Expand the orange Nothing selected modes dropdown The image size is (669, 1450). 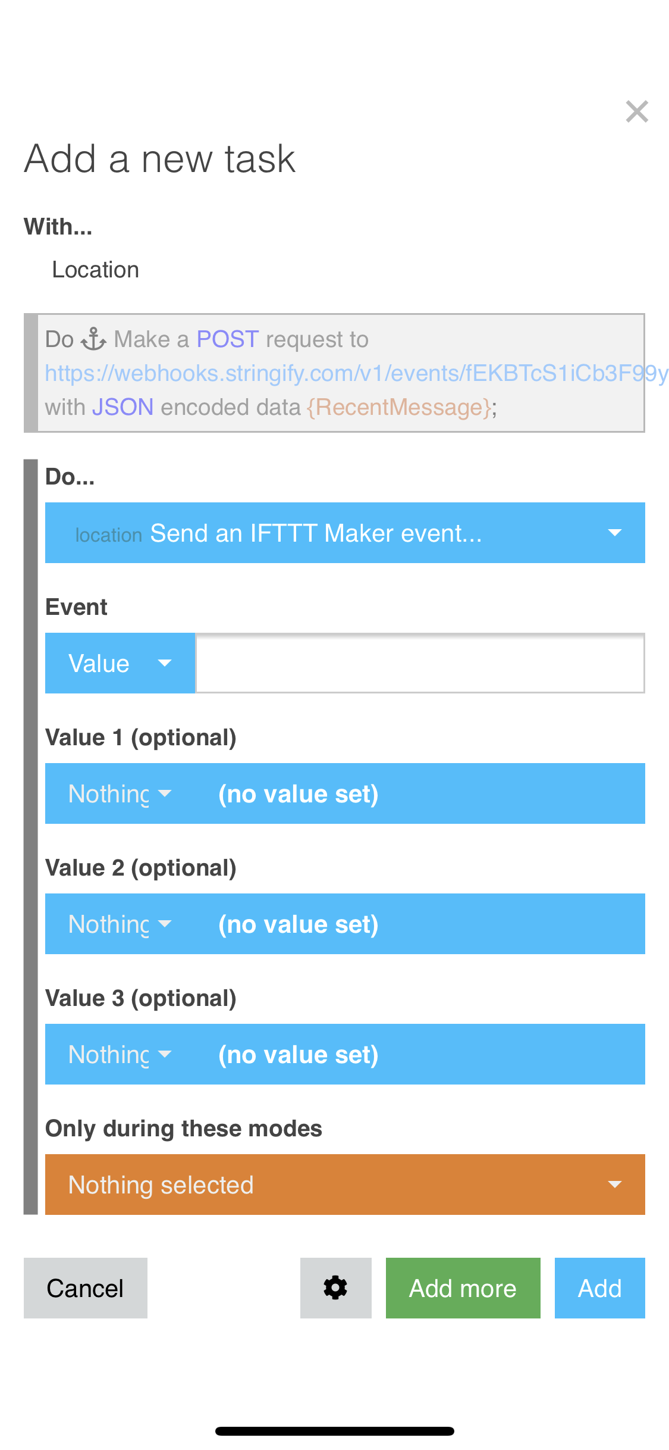[x=345, y=1185]
